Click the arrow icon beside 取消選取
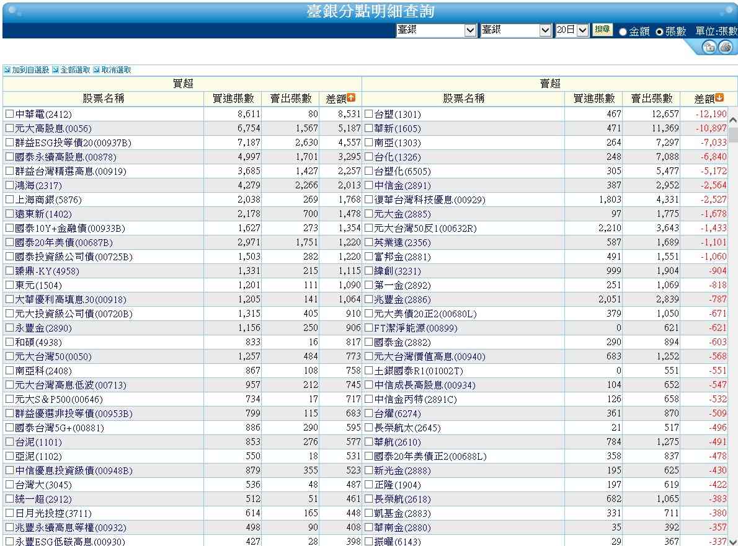The image size is (738, 546). click(97, 70)
